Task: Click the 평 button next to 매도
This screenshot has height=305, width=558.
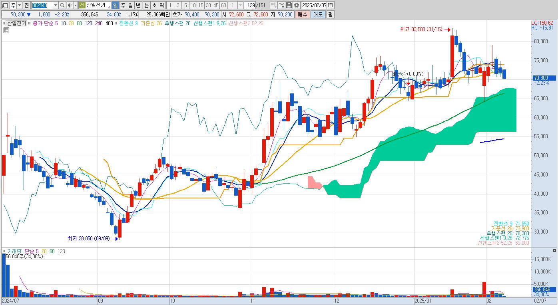Action: [x=330, y=14]
